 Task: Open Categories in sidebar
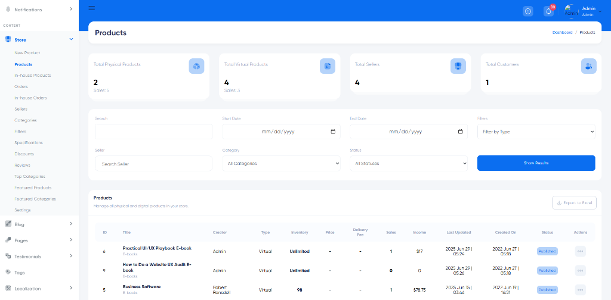coord(26,120)
